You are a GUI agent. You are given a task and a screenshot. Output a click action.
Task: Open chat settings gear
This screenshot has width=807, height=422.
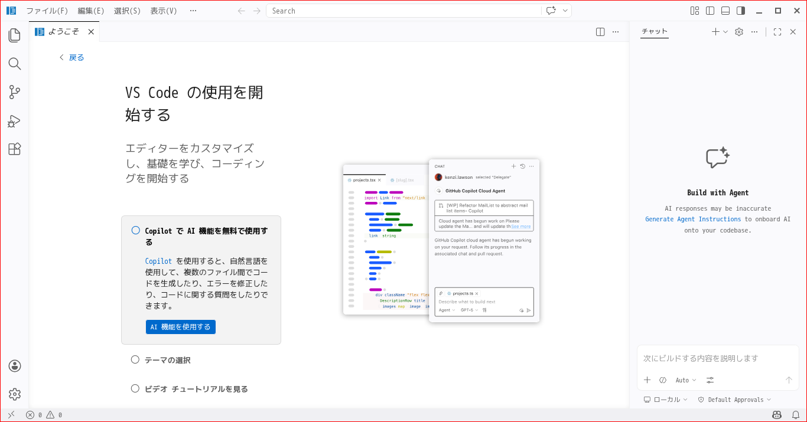pos(739,32)
